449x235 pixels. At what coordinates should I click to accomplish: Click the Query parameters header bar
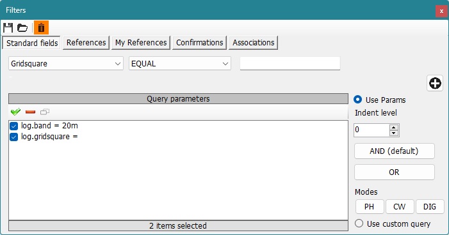(x=178, y=99)
